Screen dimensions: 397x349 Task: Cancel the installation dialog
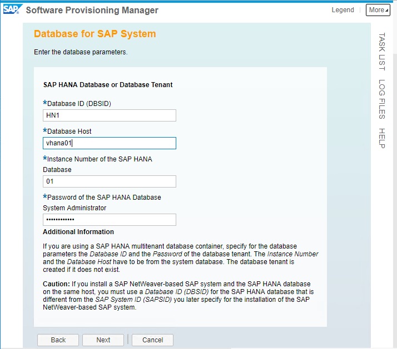click(152, 340)
